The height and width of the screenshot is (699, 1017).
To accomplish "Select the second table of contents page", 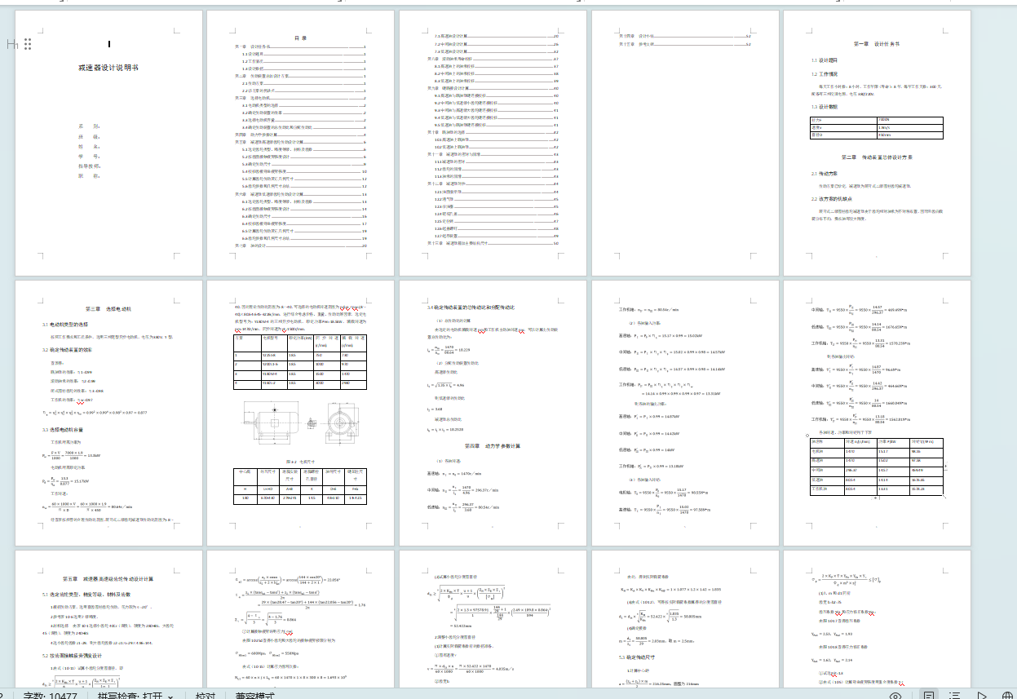I will click(493, 144).
